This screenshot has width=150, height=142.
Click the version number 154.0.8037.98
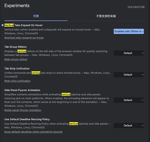tap(136, 7)
